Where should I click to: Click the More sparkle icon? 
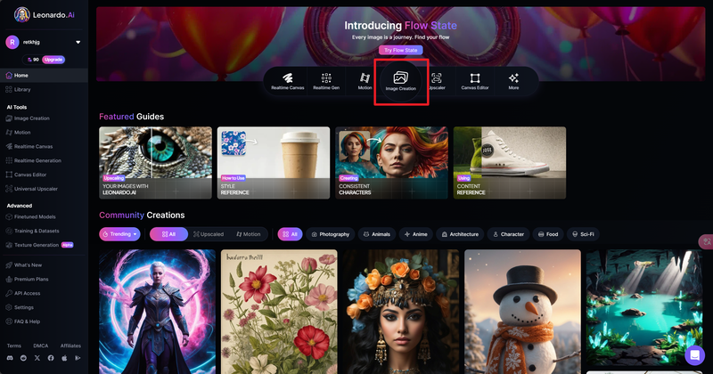513,83
